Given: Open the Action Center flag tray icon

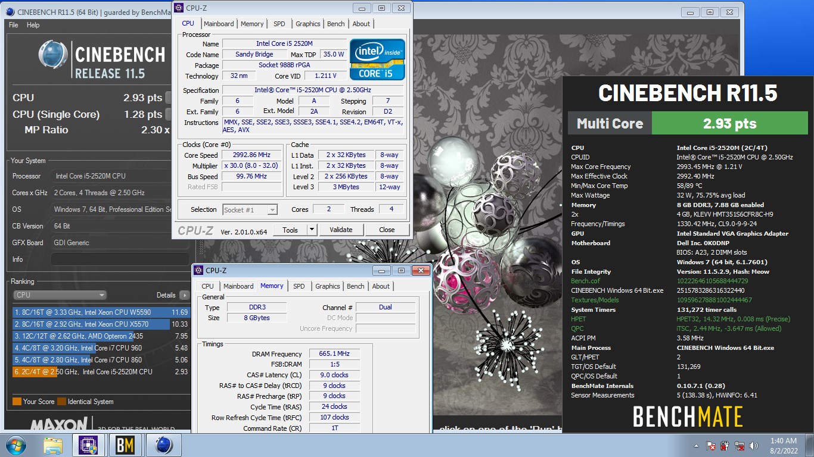Looking at the screenshot, I should point(711,446).
